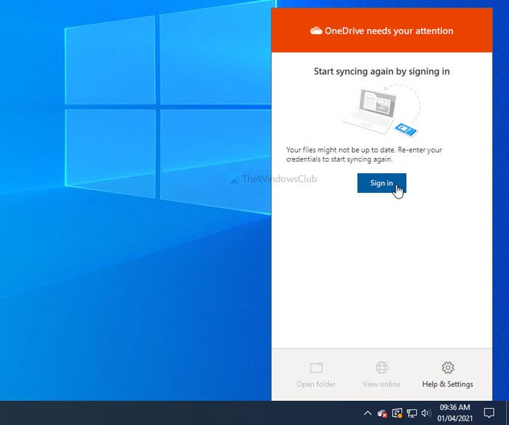The image size is (509, 425).
Task: Open the Action Center notifications icon
Action: (489, 413)
